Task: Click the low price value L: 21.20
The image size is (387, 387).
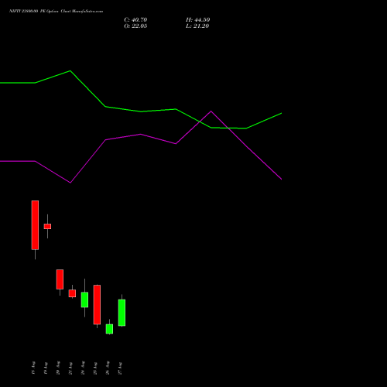Action: [197, 26]
